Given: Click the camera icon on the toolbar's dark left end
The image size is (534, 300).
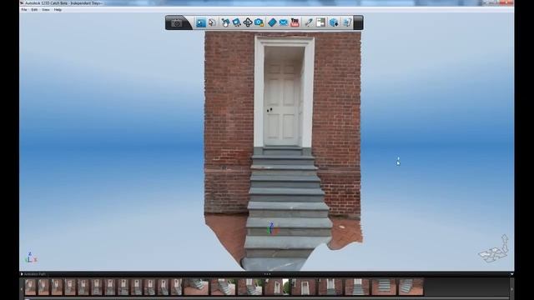Looking at the screenshot, I should [176, 22].
